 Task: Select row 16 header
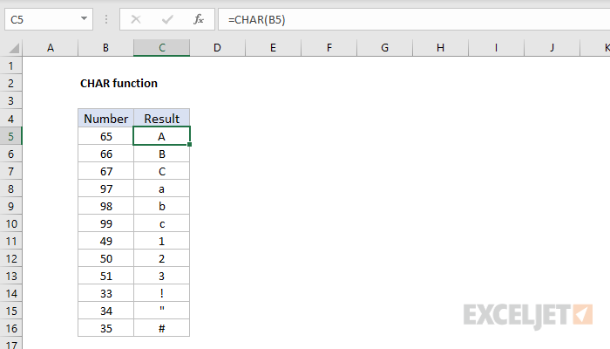point(11,328)
